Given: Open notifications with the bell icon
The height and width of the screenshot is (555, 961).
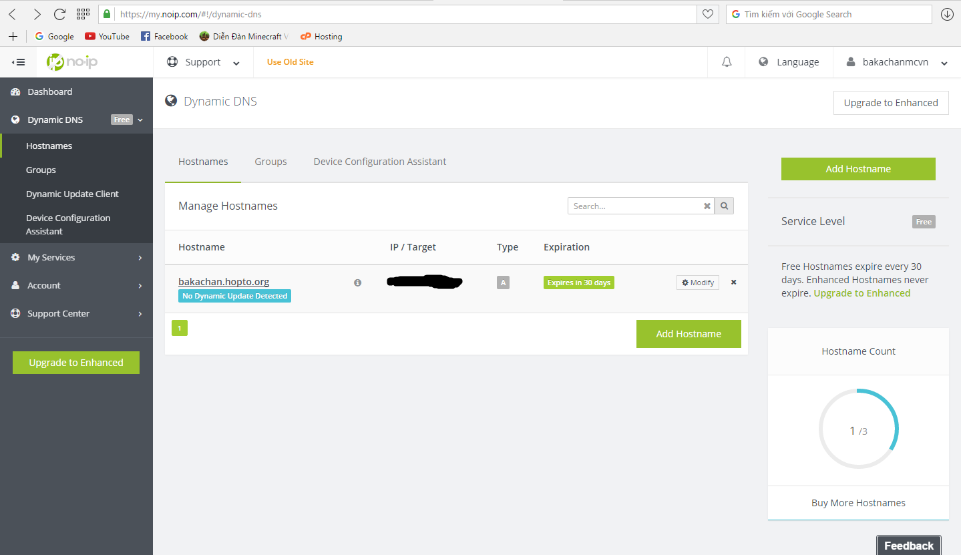Looking at the screenshot, I should [x=727, y=62].
